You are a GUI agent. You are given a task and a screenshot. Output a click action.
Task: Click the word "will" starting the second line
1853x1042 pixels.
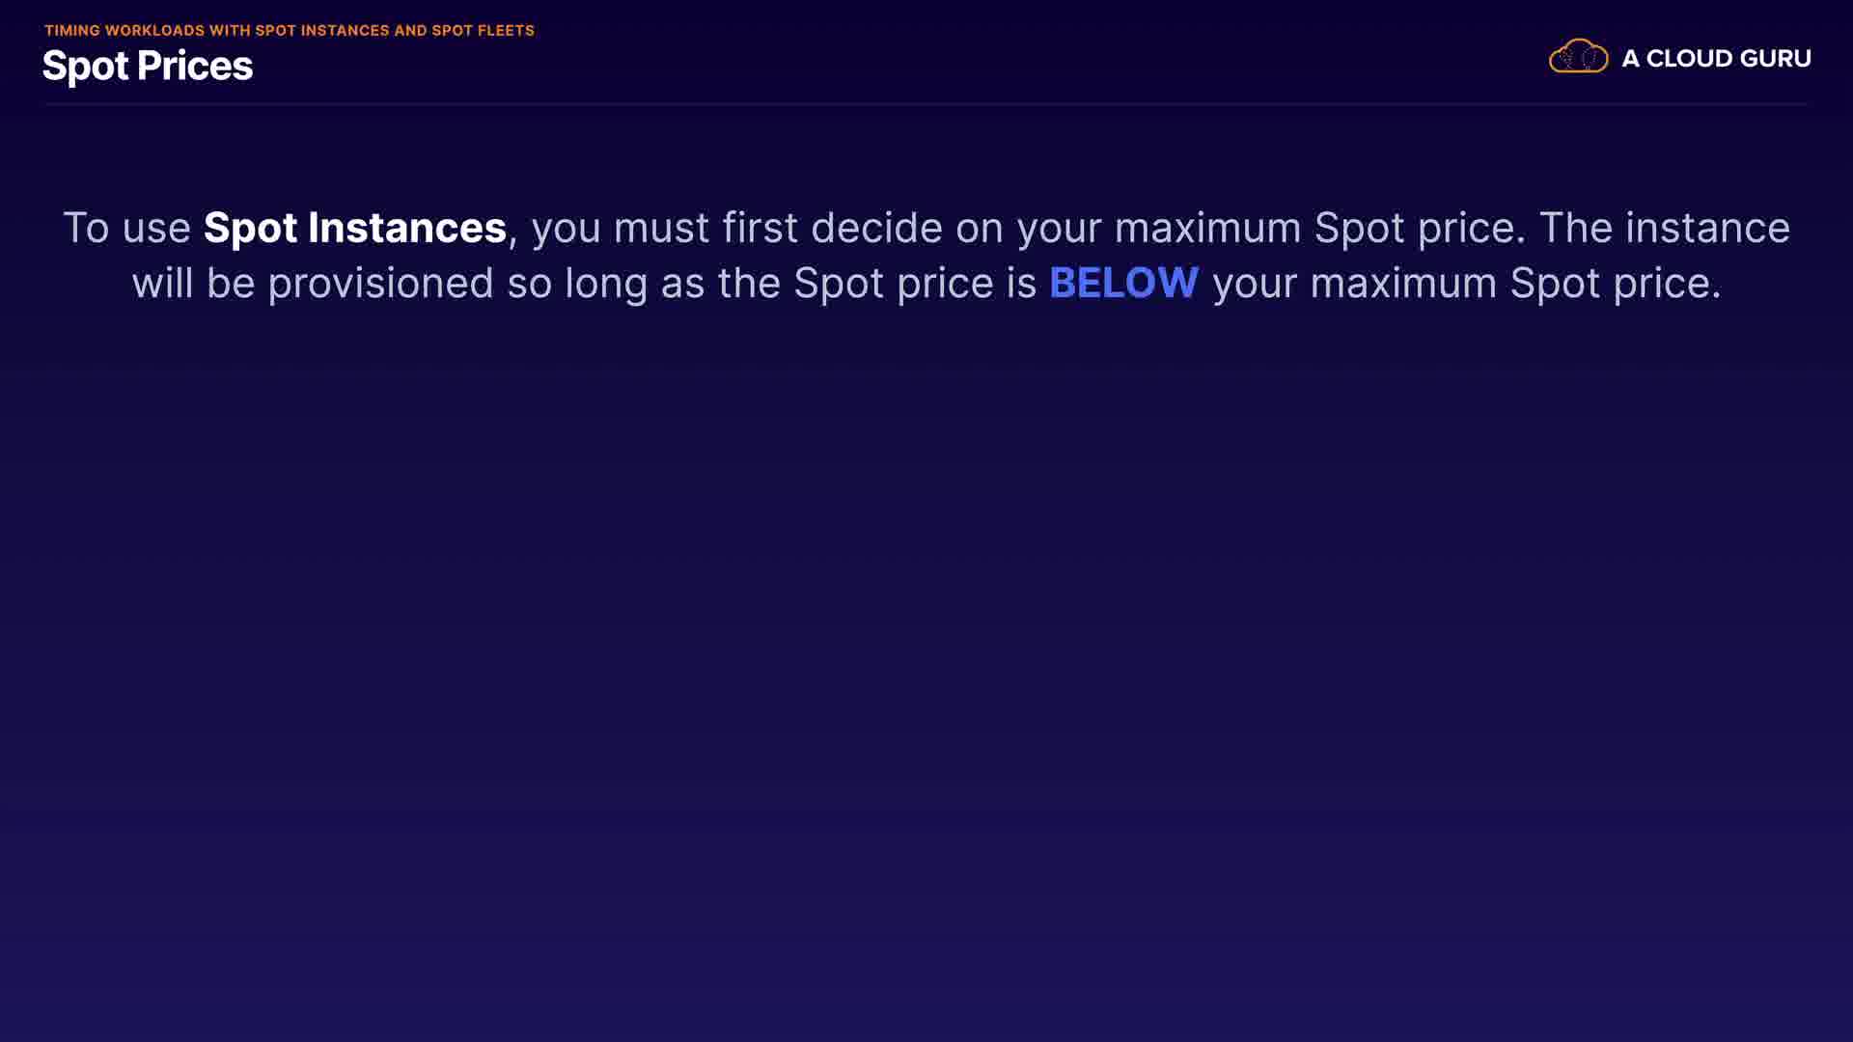(x=162, y=284)
